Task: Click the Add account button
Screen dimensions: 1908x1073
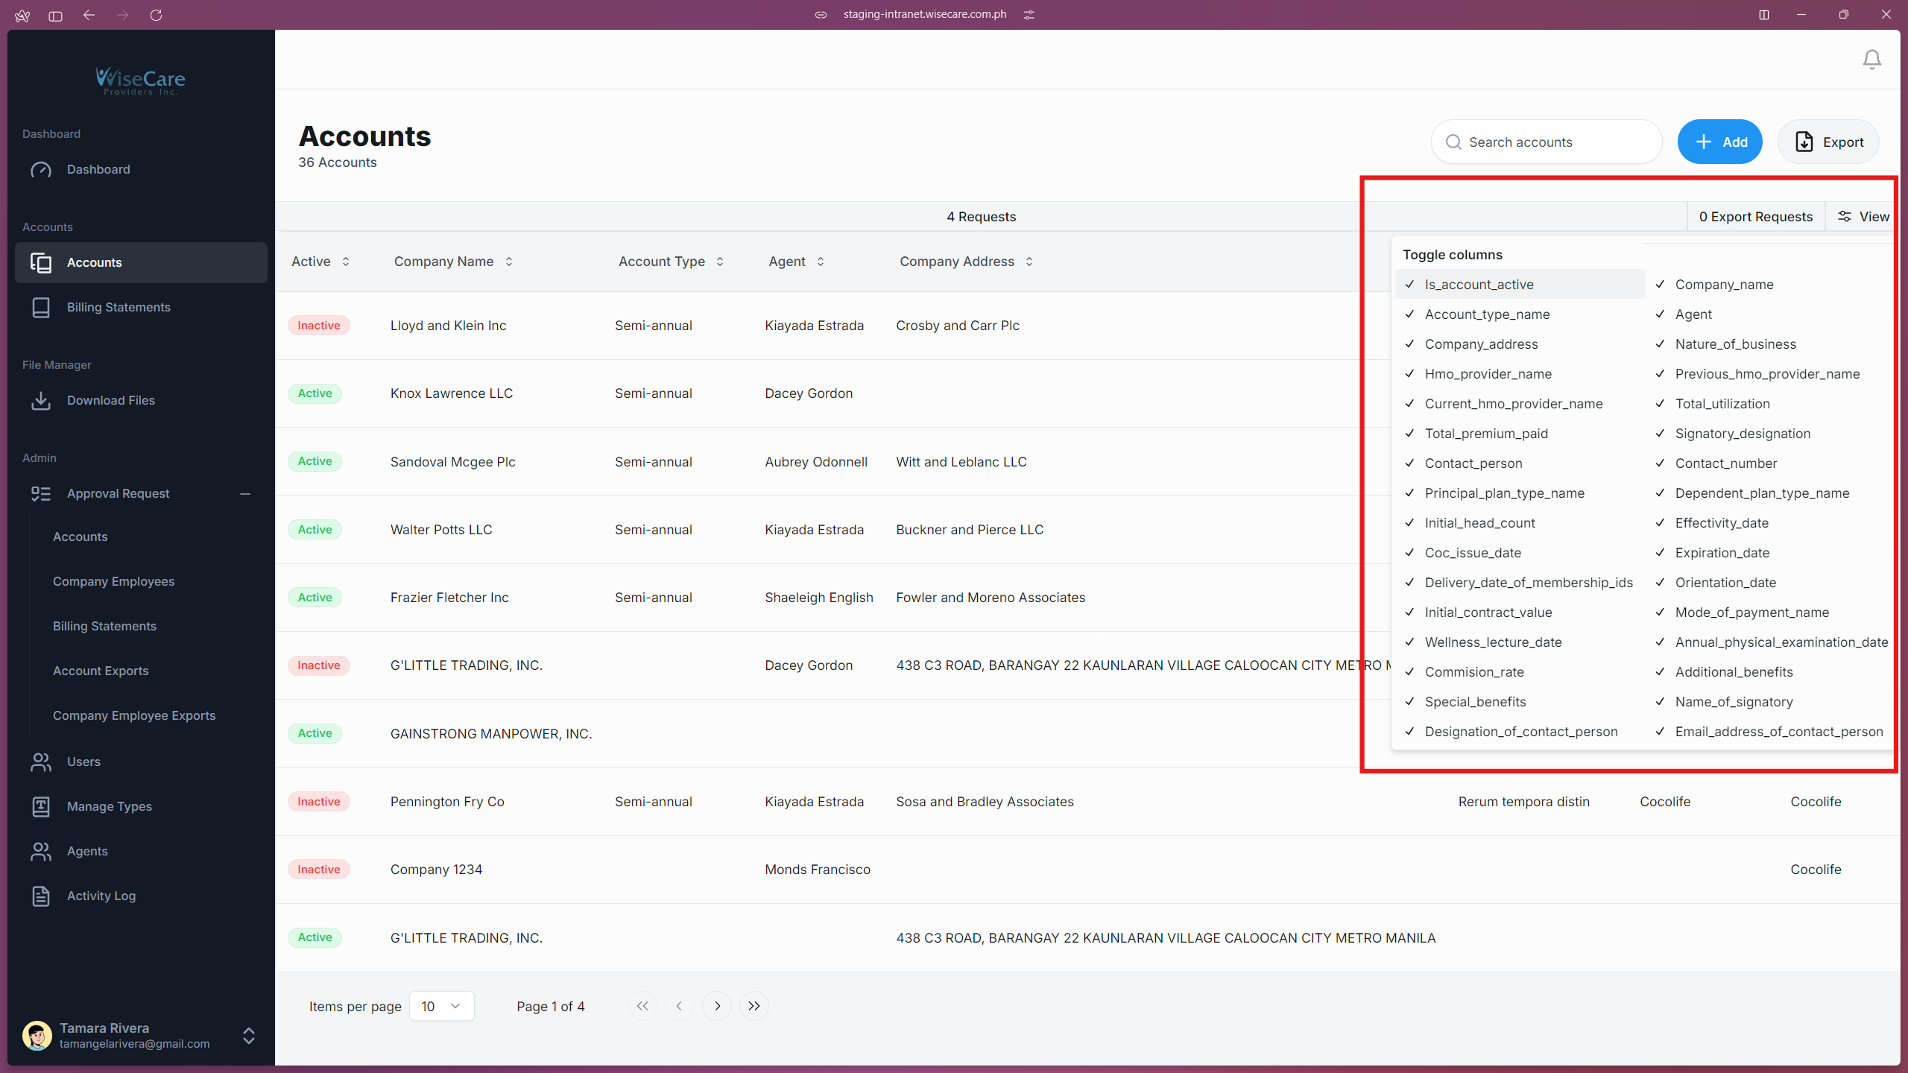Action: (1719, 142)
